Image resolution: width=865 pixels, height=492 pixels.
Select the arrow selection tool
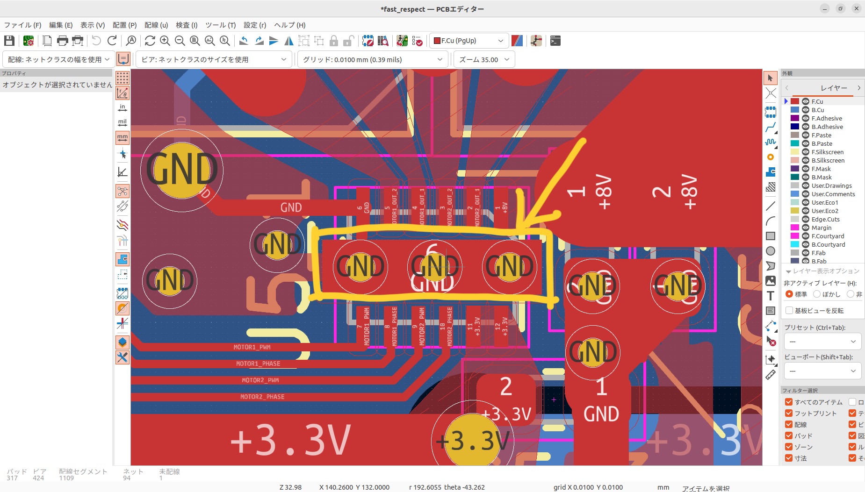coord(771,78)
